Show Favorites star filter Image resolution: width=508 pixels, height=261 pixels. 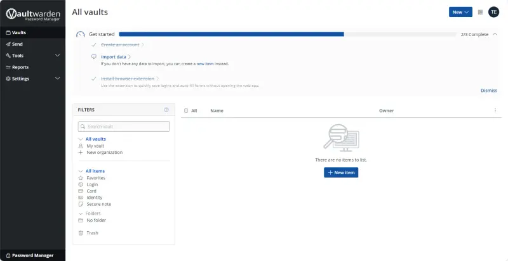pyautogui.click(x=96, y=178)
